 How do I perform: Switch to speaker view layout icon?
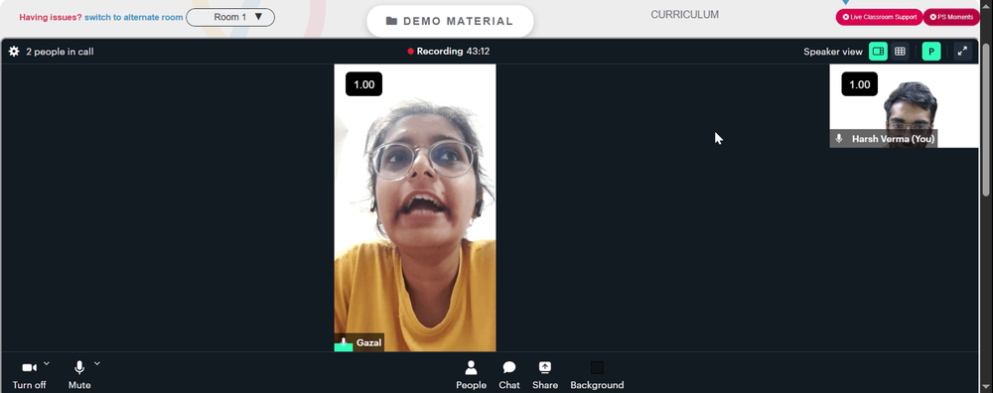[878, 52]
